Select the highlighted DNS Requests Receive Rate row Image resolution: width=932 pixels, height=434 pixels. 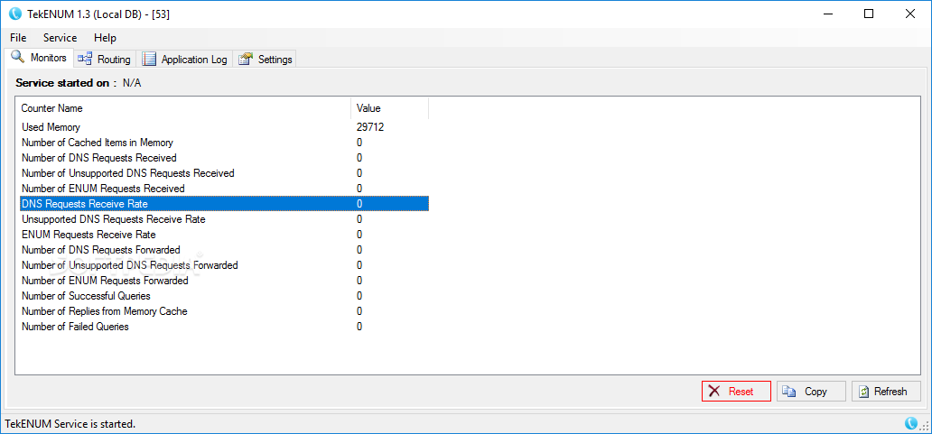[x=225, y=204]
